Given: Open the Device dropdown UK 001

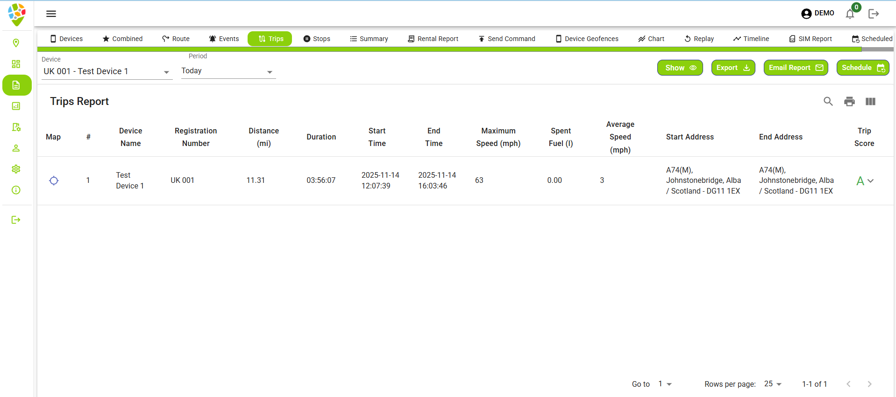Looking at the screenshot, I should 107,71.
